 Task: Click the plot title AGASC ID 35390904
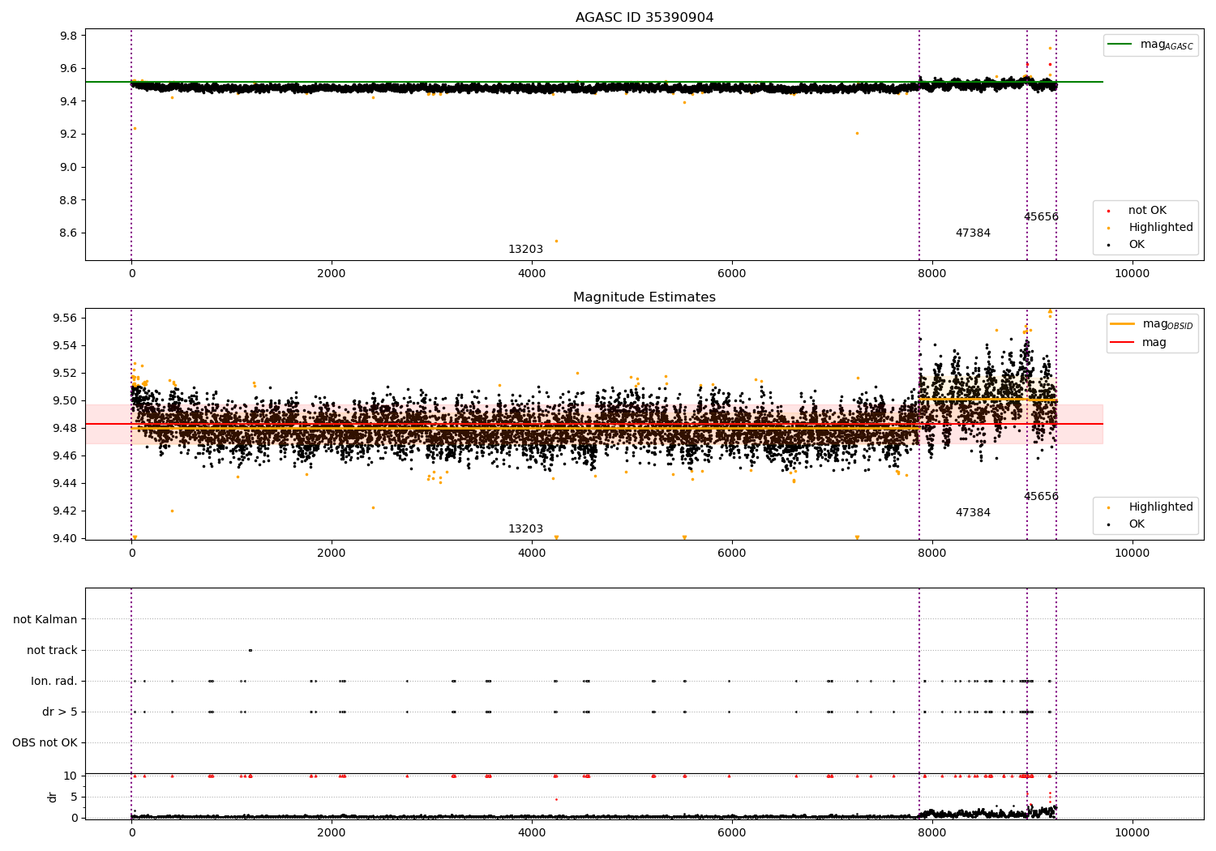coord(644,18)
